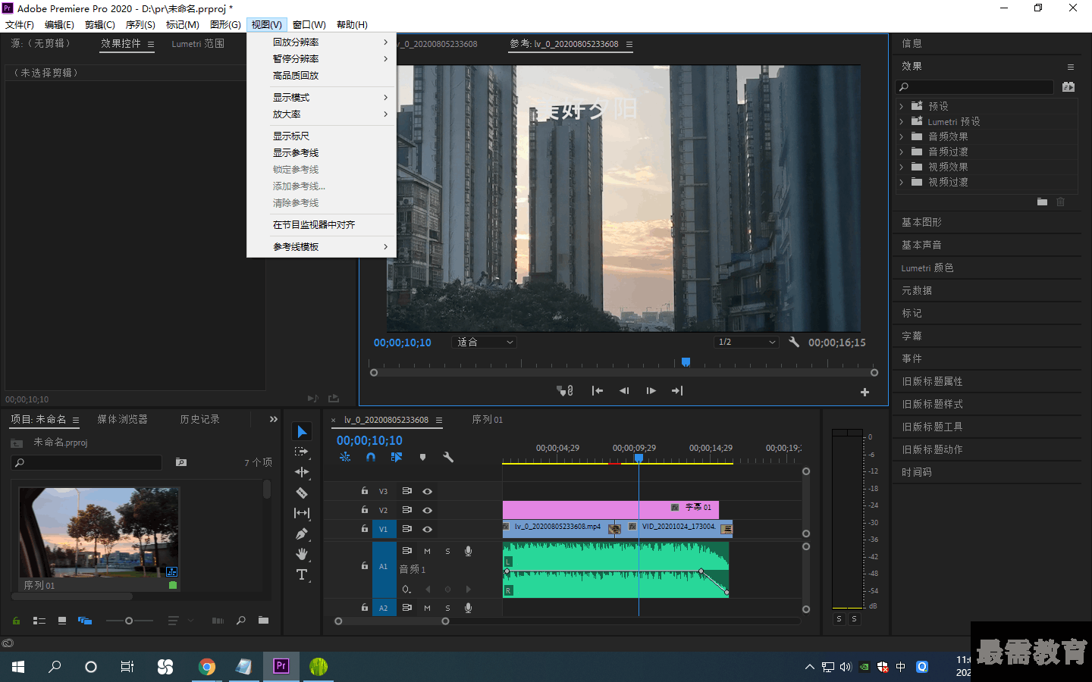The image size is (1092, 682).
Task: Click the project thumbnail zoom slider
Action: (130, 621)
